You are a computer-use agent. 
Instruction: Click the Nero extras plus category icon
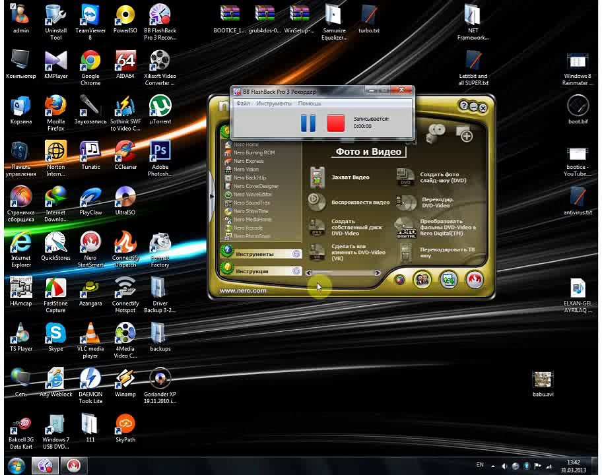coord(464,133)
